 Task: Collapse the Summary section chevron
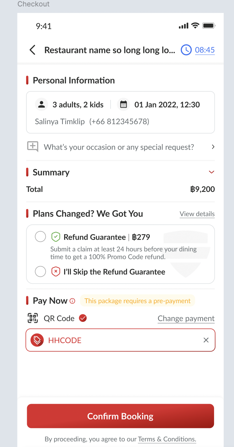[x=211, y=172]
